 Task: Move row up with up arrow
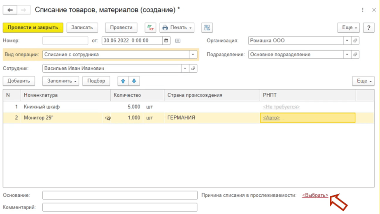[x=123, y=81]
